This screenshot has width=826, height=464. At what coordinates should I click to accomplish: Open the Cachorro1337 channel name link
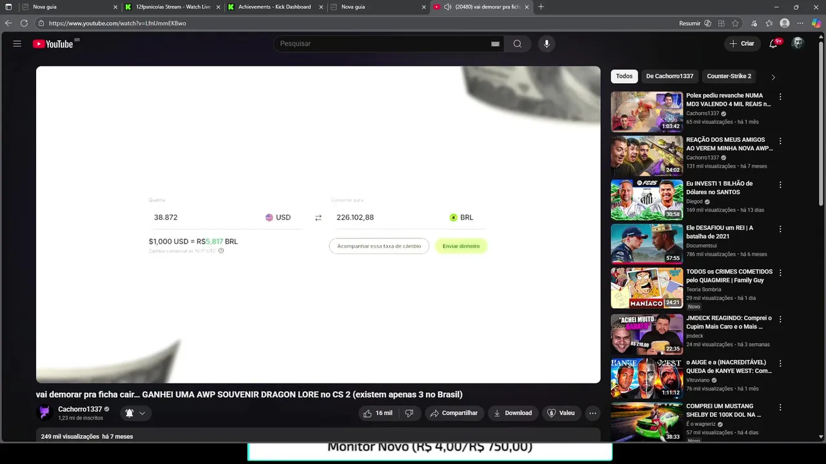[80, 409]
